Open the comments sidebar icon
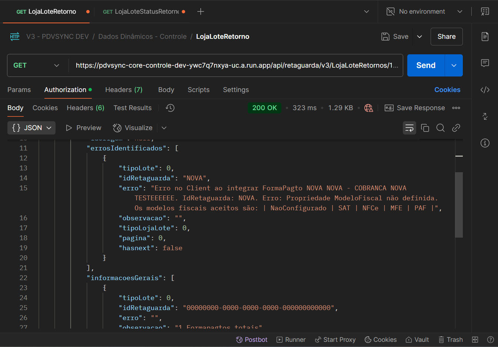 tap(485, 63)
